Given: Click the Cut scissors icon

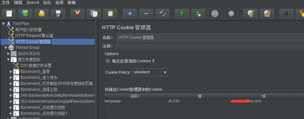Looking at the screenshot, I should point(77,14).
